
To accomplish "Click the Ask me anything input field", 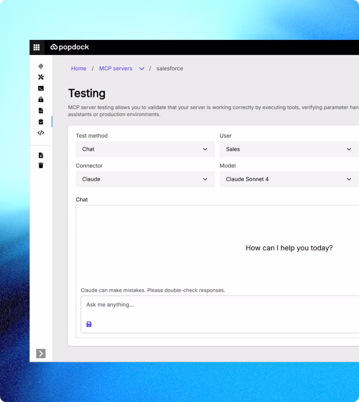I will pos(220,314).
